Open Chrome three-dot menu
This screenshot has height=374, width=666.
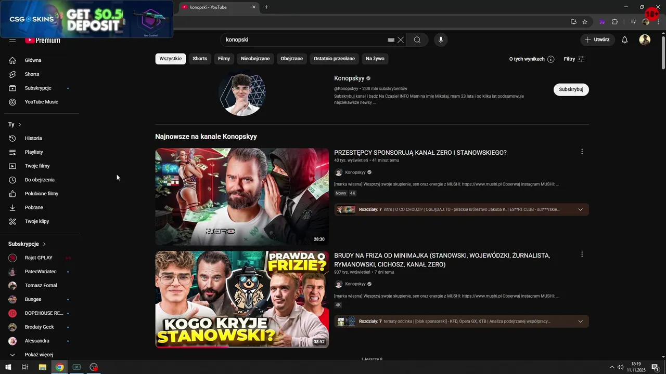coord(658,22)
